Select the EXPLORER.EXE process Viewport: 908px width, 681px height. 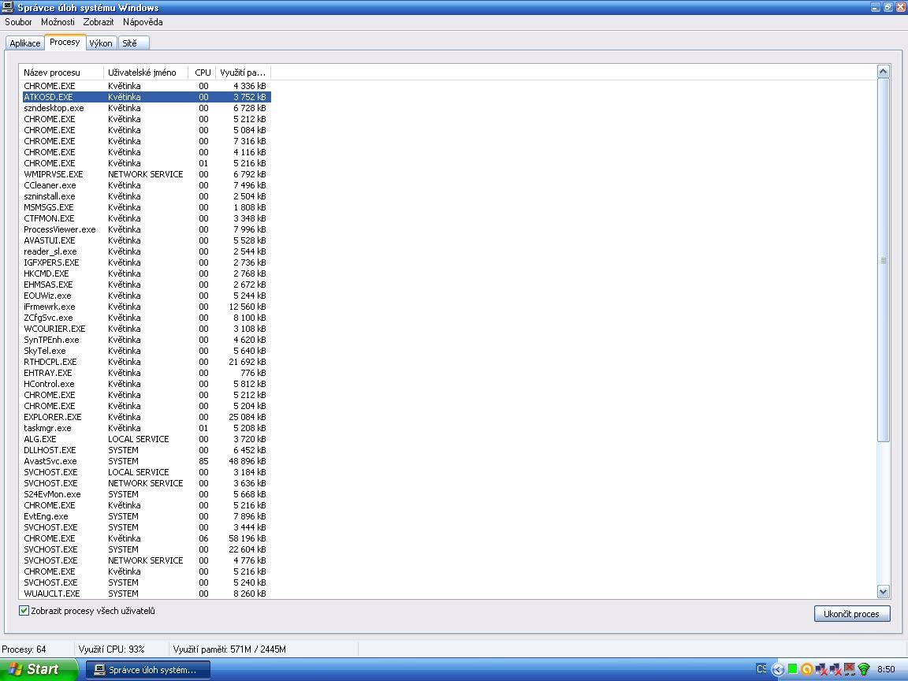click(x=147, y=417)
